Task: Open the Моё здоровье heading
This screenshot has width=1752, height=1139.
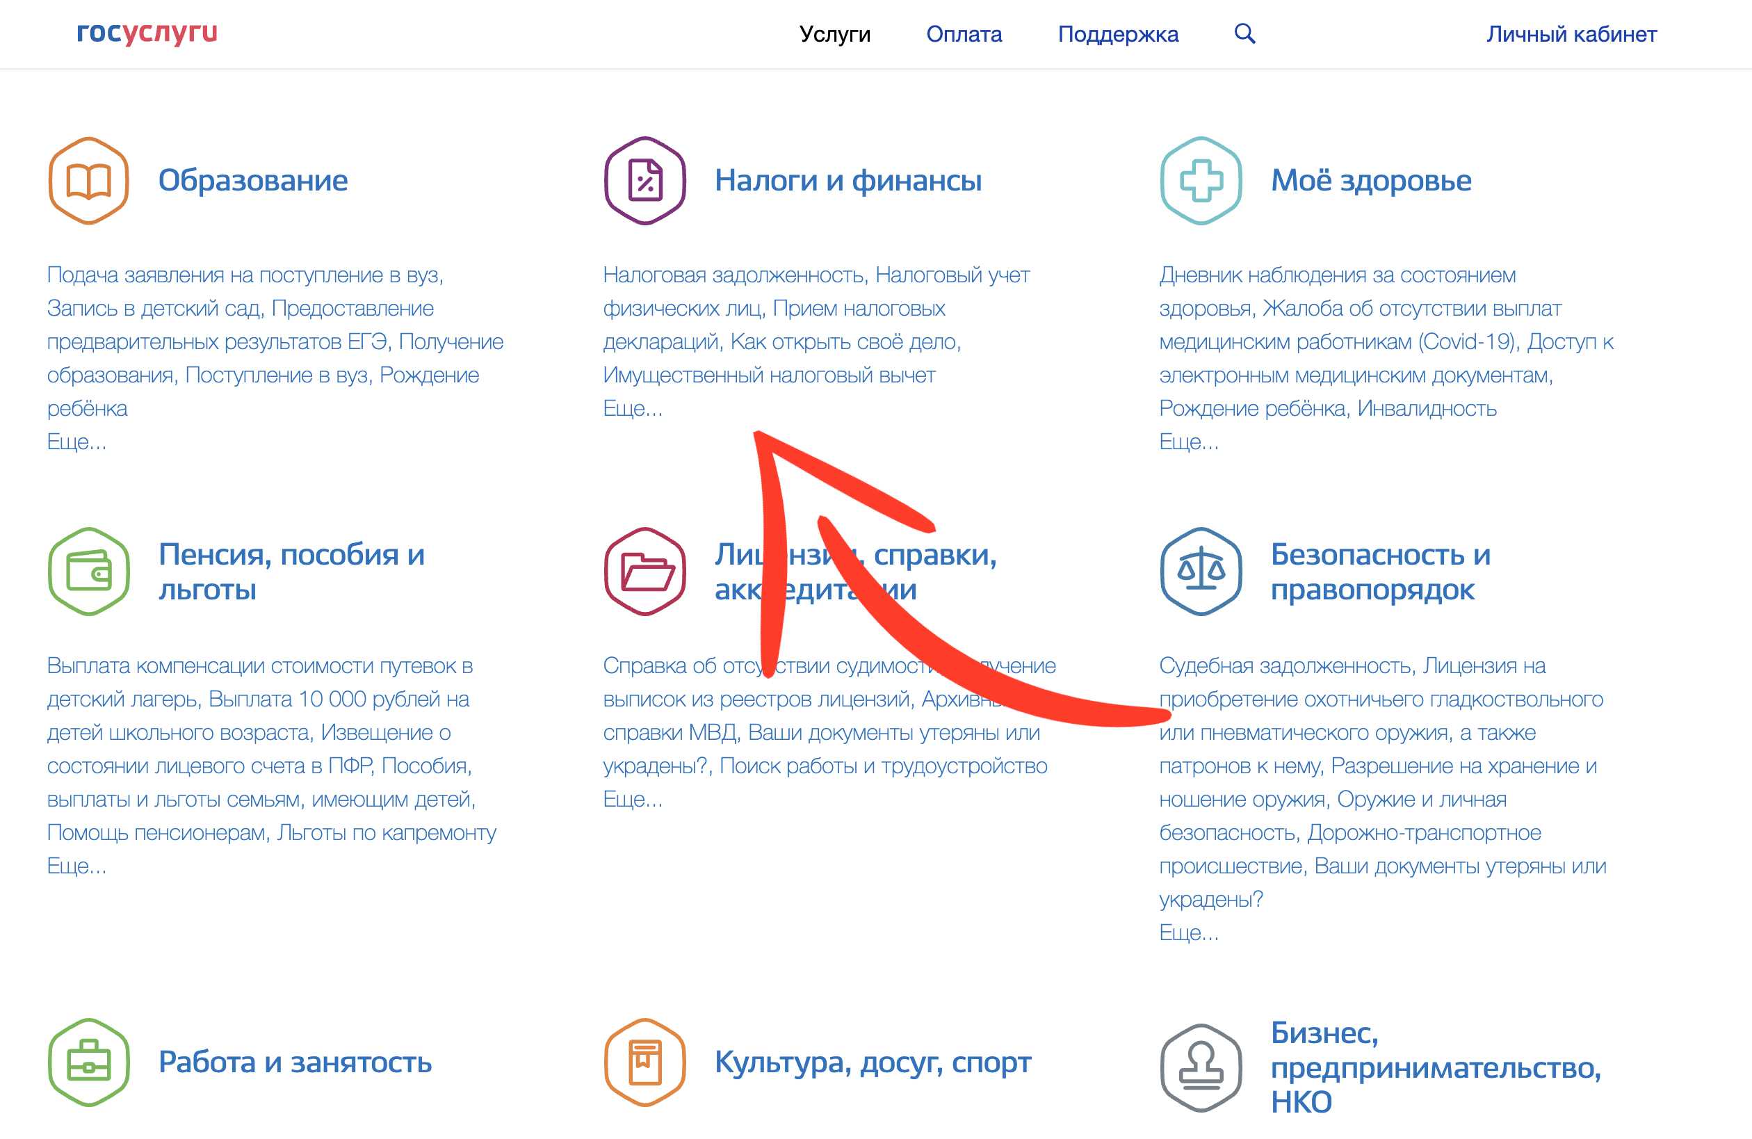Action: click(x=1372, y=180)
